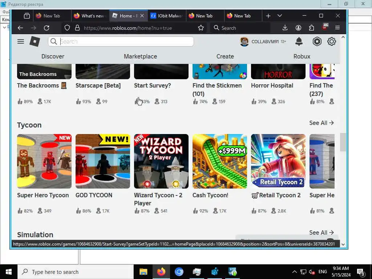Click the COLLABVM91 profile avatar

point(244,41)
